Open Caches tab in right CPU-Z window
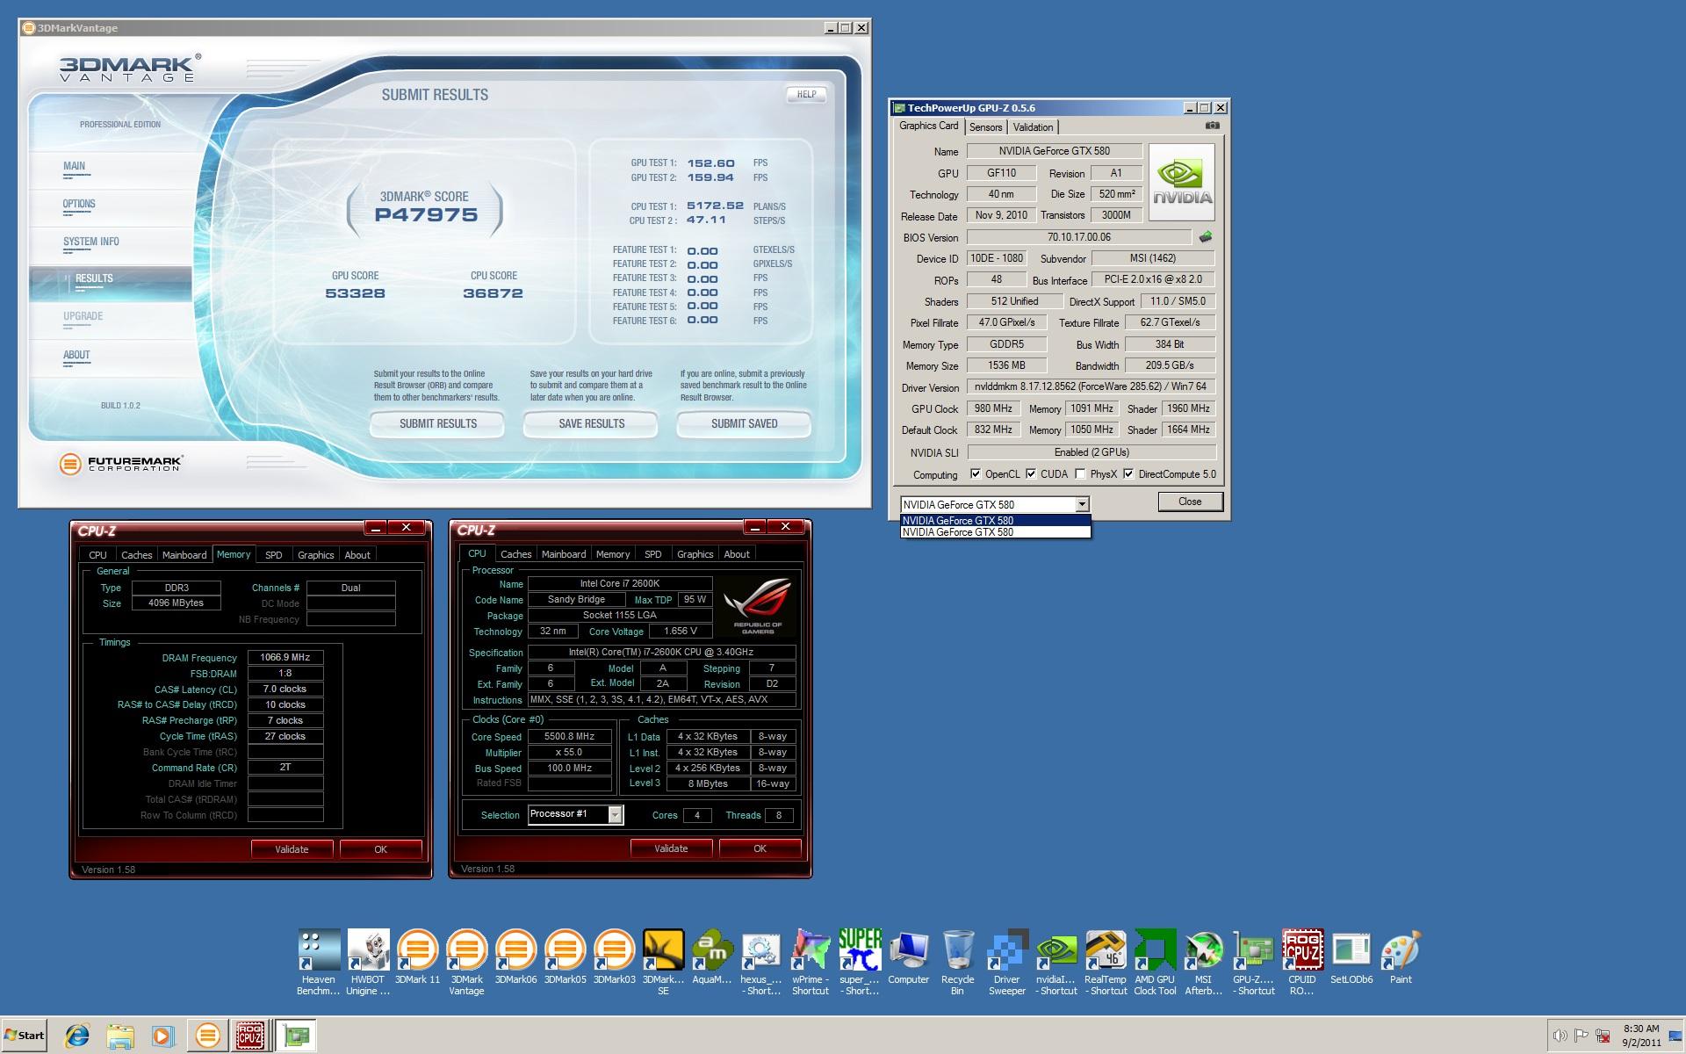The width and height of the screenshot is (1686, 1054). [x=516, y=554]
